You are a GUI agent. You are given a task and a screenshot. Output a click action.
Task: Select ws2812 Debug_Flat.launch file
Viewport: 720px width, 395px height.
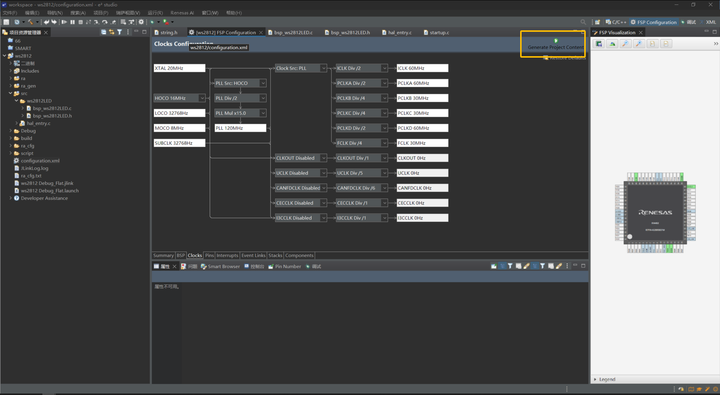click(x=49, y=191)
